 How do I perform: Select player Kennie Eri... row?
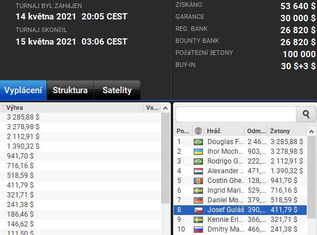tap(240, 220)
